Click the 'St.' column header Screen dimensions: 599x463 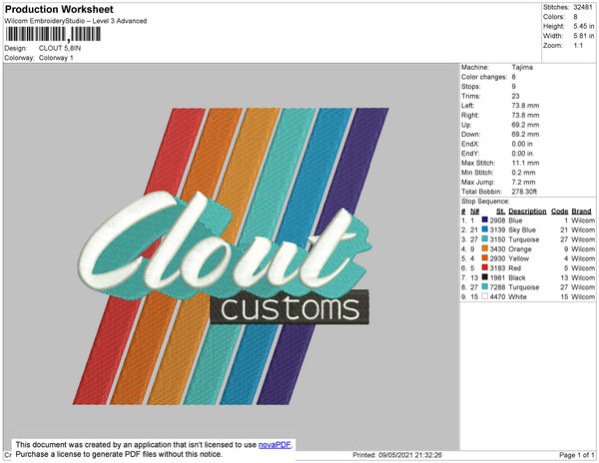coord(500,212)
